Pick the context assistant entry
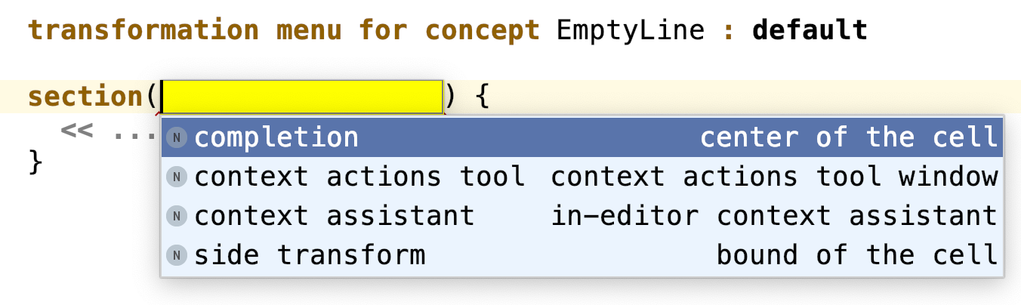 pyautogui.click(x=334, y=216)
